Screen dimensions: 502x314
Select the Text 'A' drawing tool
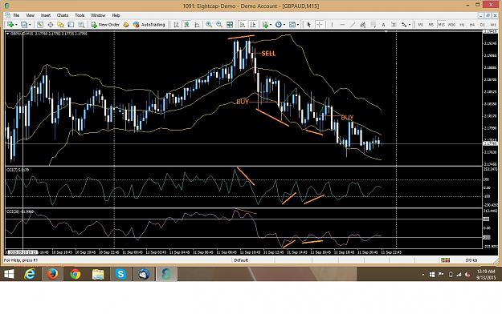click(383, 25)
